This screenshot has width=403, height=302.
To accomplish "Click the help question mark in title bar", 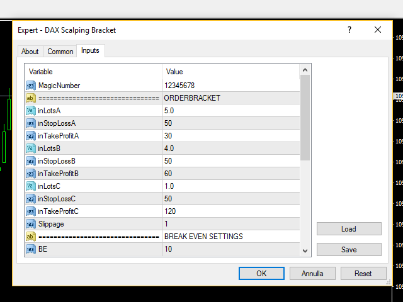I will pos(349,30).
